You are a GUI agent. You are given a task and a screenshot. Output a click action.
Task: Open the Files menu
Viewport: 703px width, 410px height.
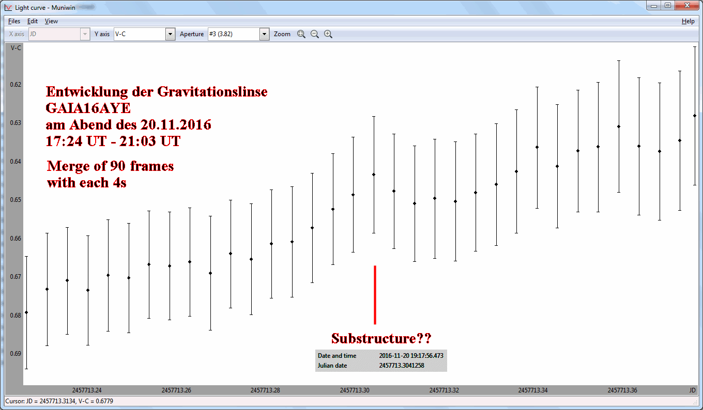click(14, 21)
